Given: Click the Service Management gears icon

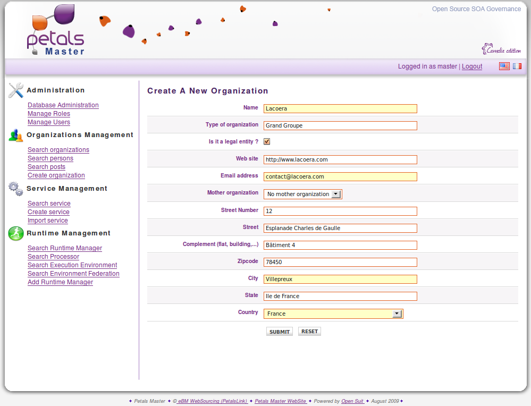Looking at the screenshot, I should coord(16,189).
